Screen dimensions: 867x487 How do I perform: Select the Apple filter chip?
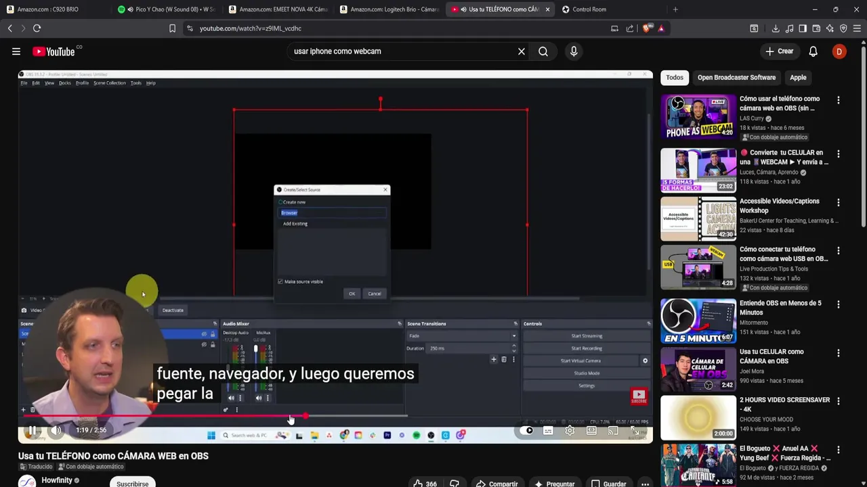(798, 78)
